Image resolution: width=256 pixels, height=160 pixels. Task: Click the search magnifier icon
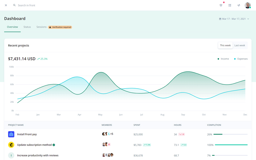pos(14,5)
